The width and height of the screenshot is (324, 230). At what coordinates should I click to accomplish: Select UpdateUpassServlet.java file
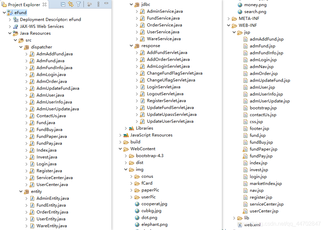point(172,114)
